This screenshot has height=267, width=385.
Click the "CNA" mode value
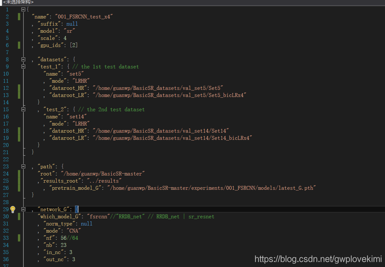pyautogui.click(x=74, y=231)
